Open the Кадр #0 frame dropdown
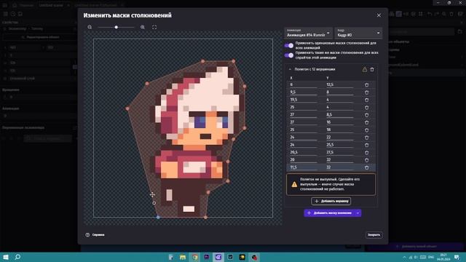The image size is (466, 262). click(x=358, y=33)
